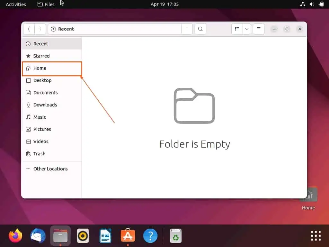Image resolution: width=329 pixels, height=247 pixels.
Task: Open the hamburger menu in Files
Action: pyautogui.click(x=259, y=29)
